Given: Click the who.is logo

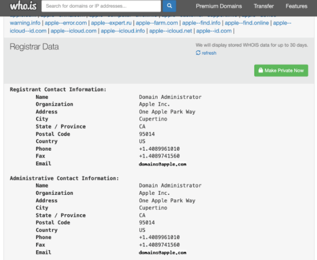Looking at the screenshot, I should (x=23, y=6).
